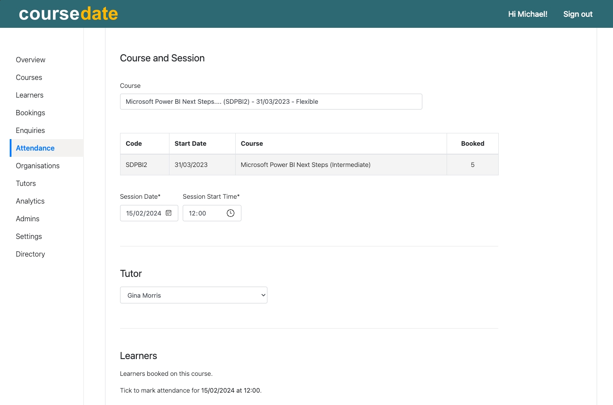Open Settings from the sidebar

[29, 236]
